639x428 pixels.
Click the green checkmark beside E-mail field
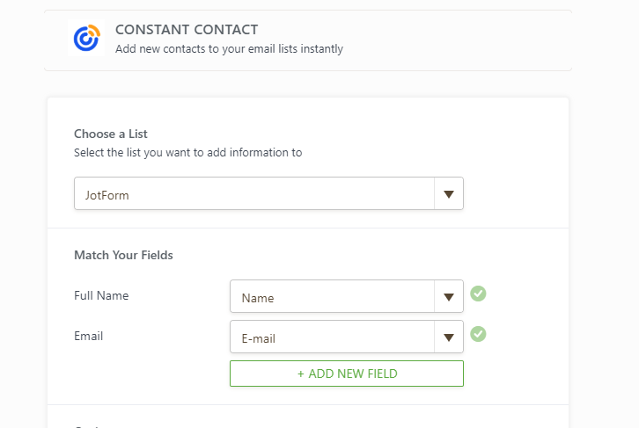[x=478, y=334]
